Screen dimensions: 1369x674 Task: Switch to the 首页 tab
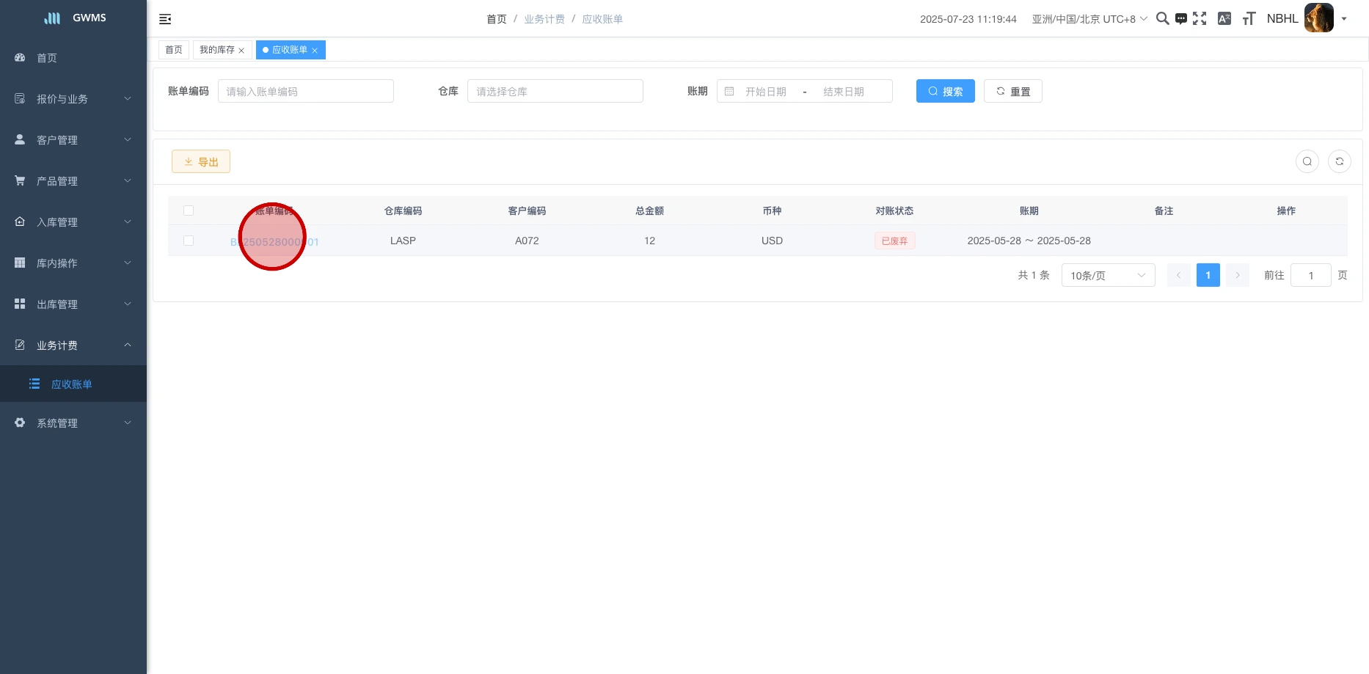[x=174, y=50]
